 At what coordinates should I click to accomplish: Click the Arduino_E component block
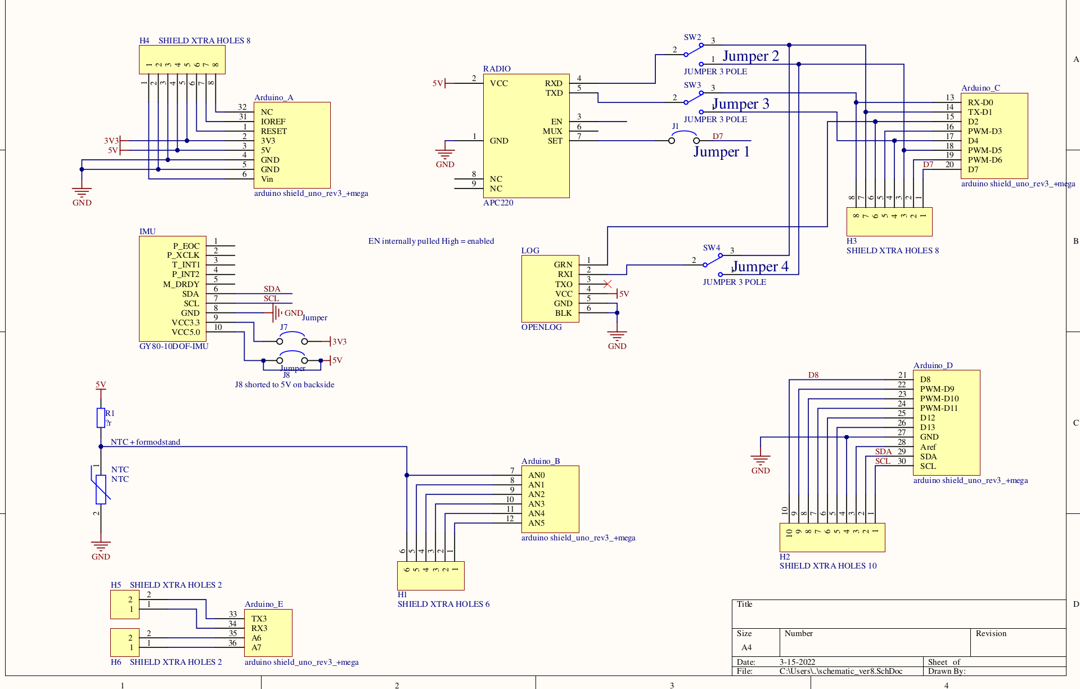point(268,633)
